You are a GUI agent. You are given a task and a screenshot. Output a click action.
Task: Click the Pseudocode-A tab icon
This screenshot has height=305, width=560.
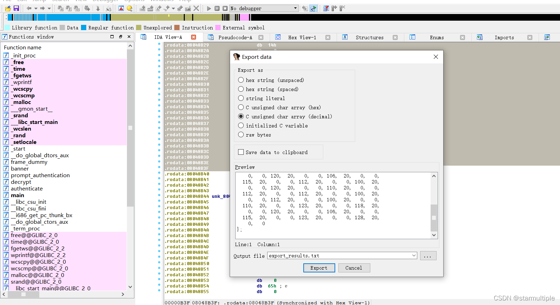click(211, 37)
